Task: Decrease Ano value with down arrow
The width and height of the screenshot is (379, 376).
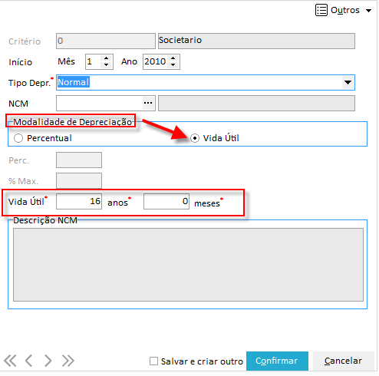Action: pos(173,65)
